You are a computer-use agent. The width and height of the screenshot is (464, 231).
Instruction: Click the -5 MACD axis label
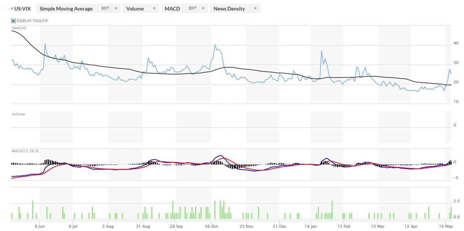tap(455, 178)
